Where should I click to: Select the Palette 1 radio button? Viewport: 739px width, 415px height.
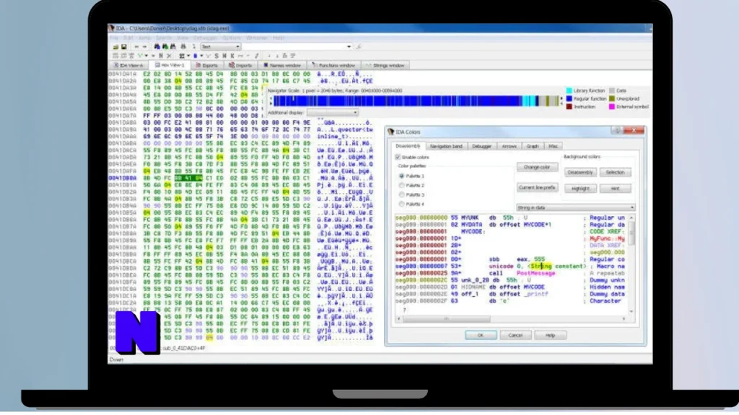tap(401, 176)
